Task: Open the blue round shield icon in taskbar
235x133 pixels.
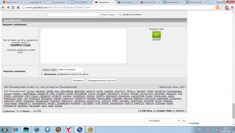Action: point(47,129)
